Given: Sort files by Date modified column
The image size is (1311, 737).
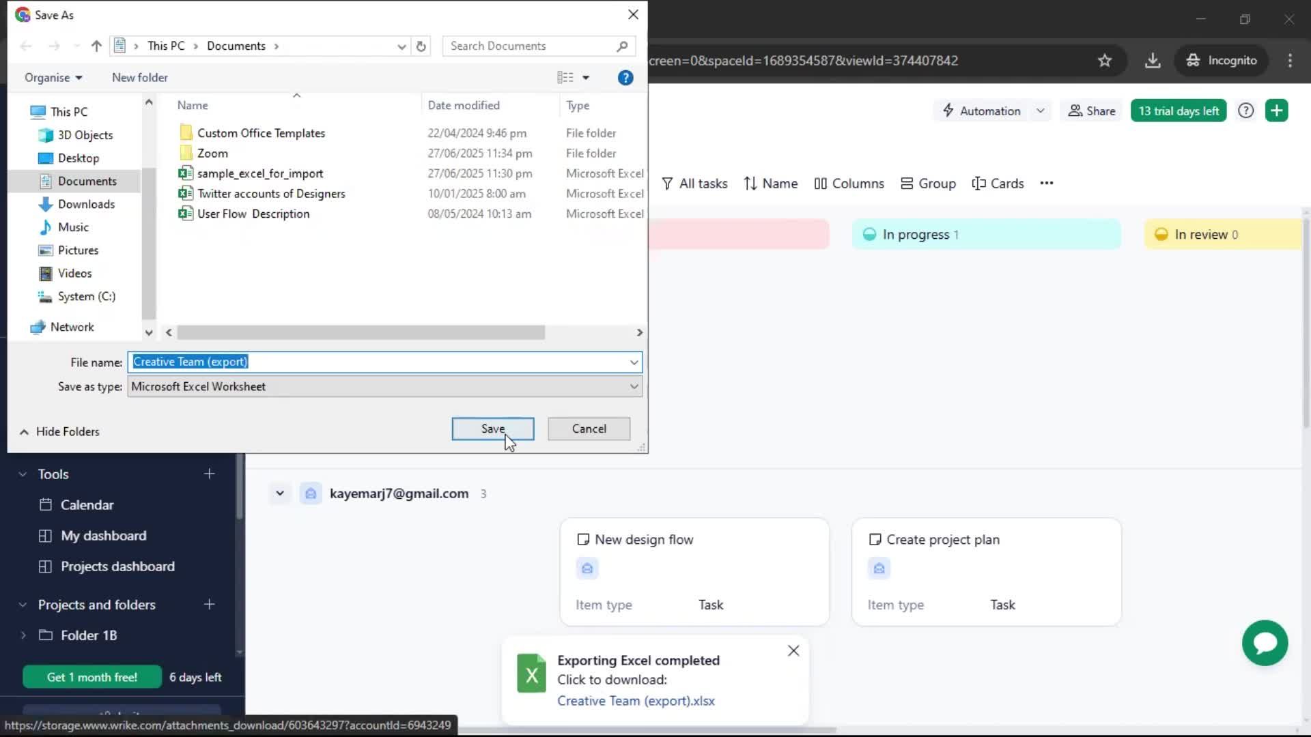Looking at the screenshot, I should [464, 105].
